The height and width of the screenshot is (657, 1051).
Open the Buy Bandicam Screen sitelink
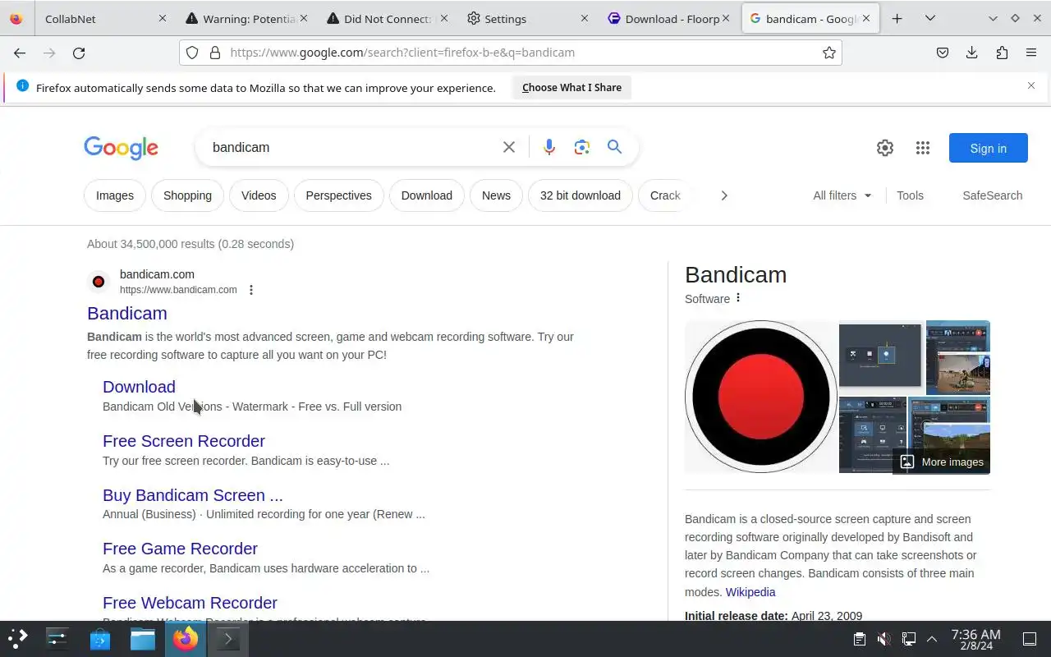[x=193, y=495]
